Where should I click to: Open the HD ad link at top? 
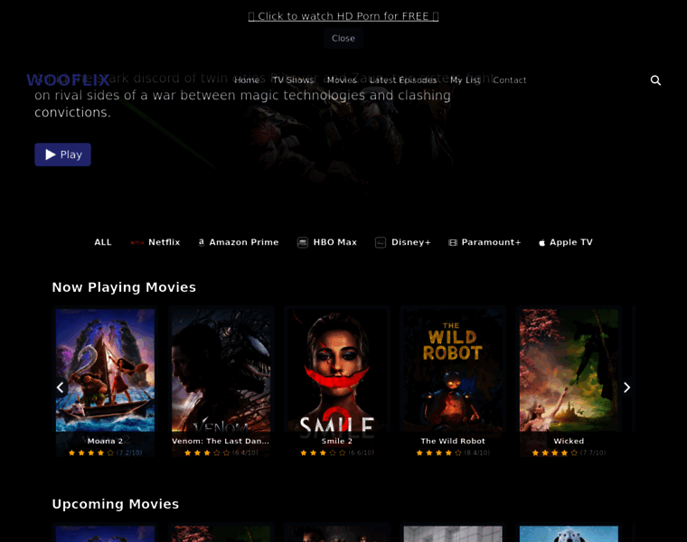[343, 16]
